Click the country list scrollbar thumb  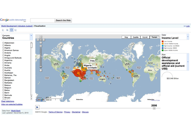32,45
